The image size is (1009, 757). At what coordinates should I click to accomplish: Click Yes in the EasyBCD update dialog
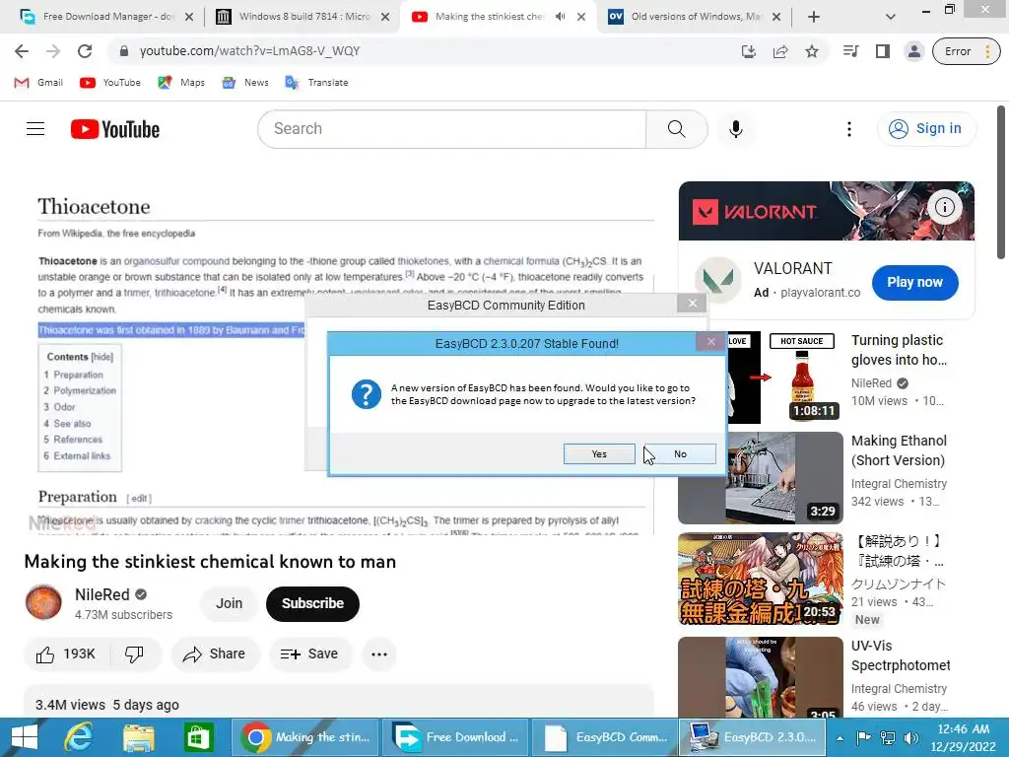coord(599,453)
